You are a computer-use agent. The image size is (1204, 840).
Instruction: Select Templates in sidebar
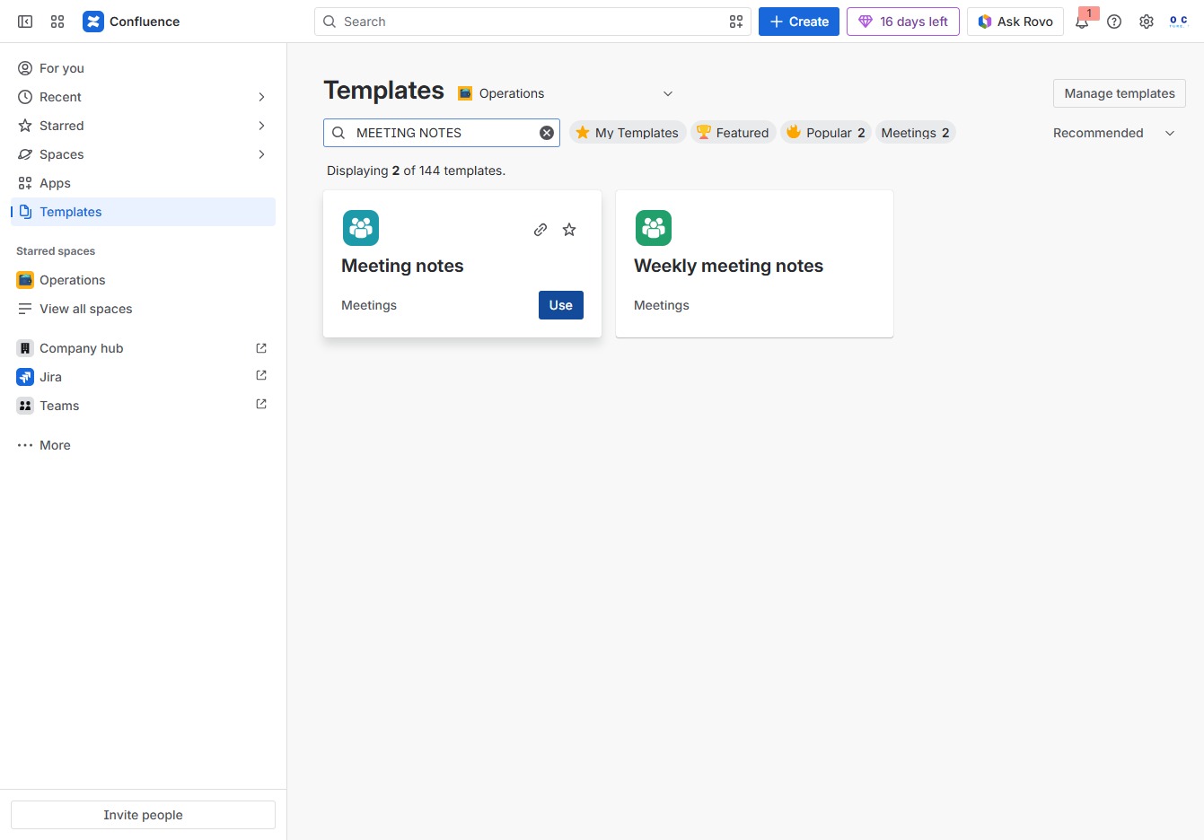coord(143,212)
